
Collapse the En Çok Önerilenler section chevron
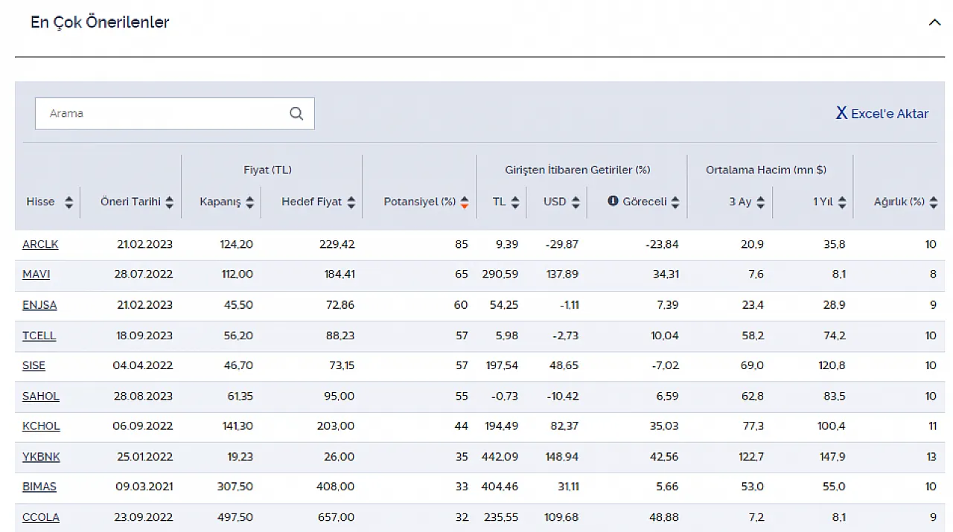[x=934, y=22]
